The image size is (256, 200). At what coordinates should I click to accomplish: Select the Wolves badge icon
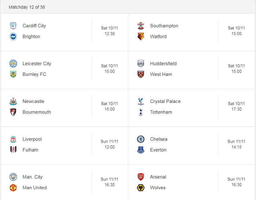point(140,188)
